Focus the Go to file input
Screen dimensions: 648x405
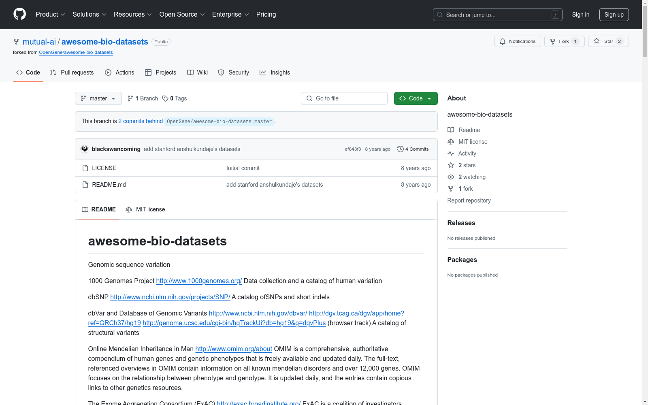click(x=344, y=98)
